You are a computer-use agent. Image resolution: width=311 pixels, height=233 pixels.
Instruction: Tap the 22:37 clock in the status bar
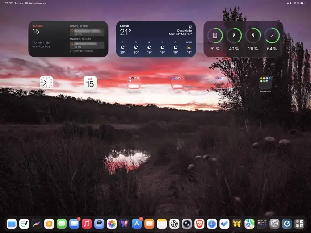tap(9, 4)
